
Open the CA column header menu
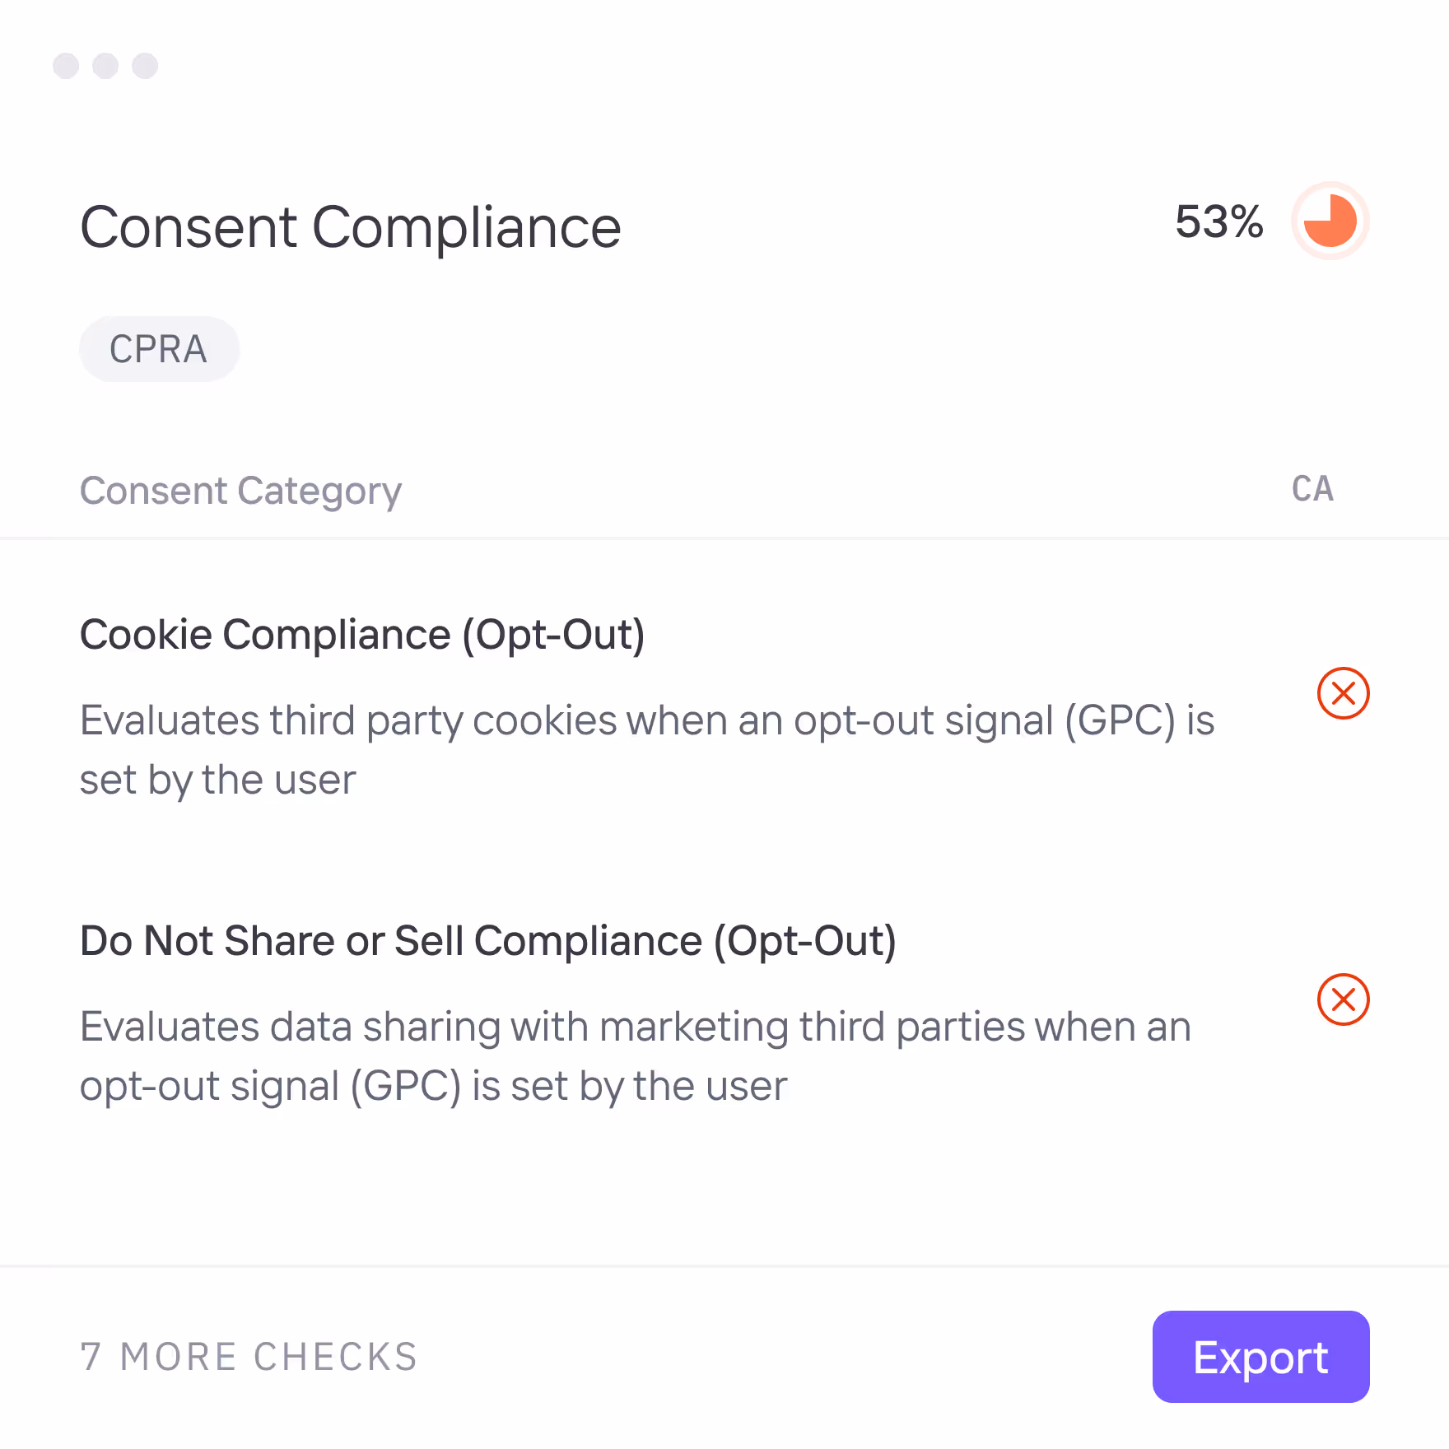[x=1312, y=489]
